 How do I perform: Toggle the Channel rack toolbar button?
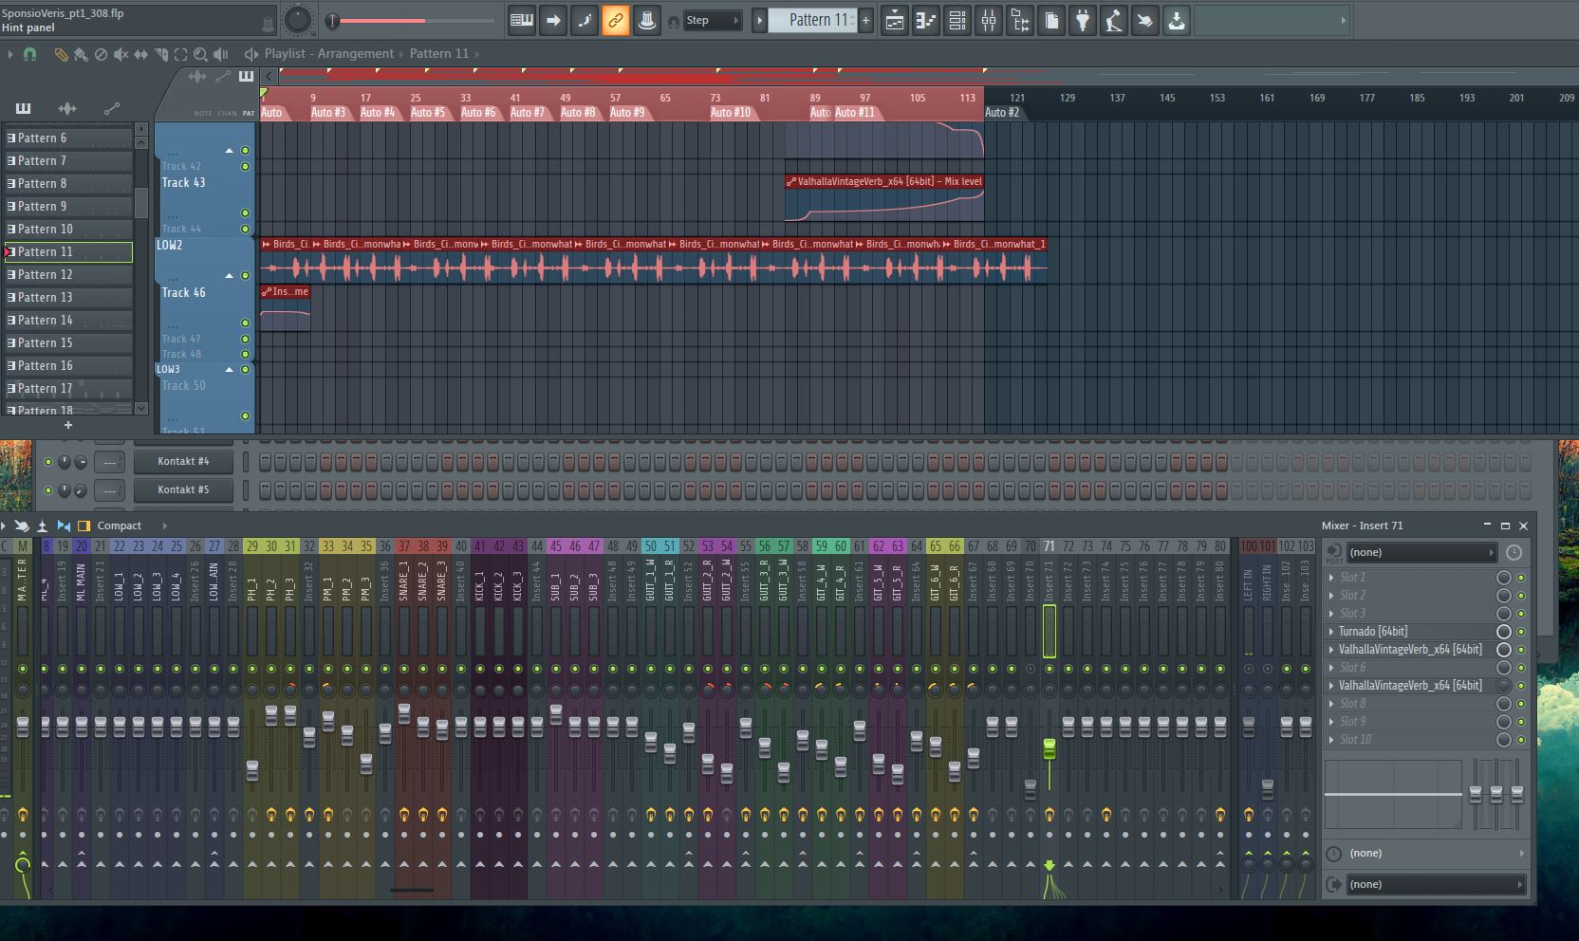click(x=957, y=21)
